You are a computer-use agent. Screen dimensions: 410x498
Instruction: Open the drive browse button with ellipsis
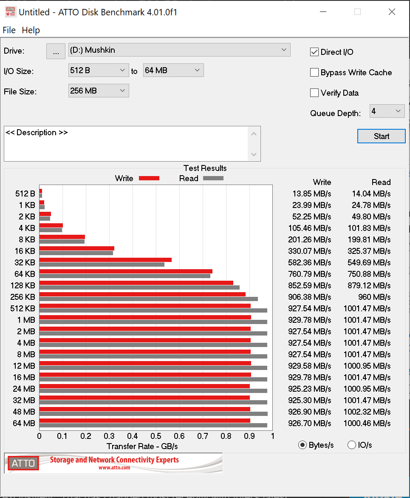pyautogui.click(x=56, y=51)
